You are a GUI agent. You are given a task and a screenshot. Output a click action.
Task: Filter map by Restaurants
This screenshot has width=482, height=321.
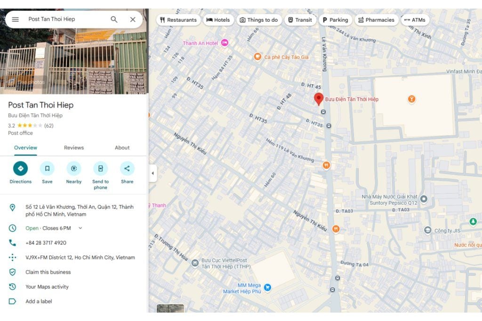tap(178, 20)
